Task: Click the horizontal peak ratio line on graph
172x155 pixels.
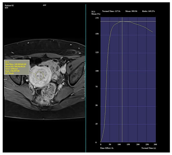Action: pos(128,21)
